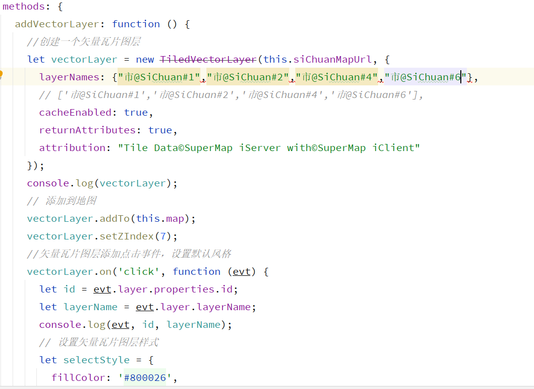Click the true value after cacheEnabled

pos(136,113)
